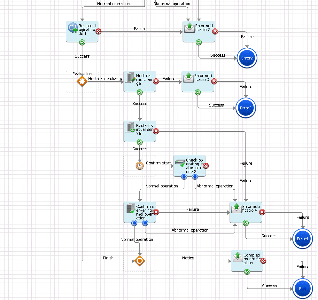Click success connector on Host name change

(x=140, y=92)
